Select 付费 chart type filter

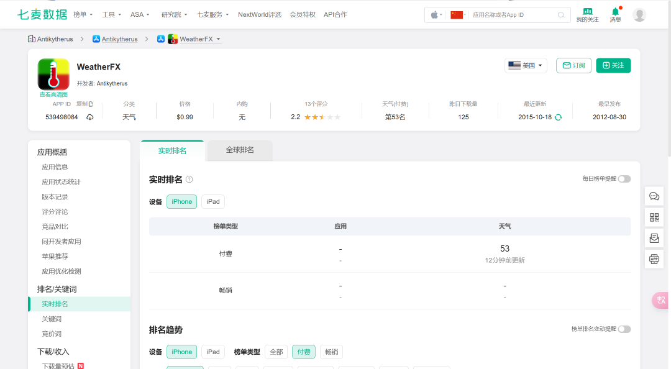click(x=304, y=352)
